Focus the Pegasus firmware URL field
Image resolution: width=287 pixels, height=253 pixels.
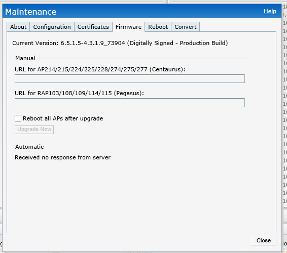point(130,103)
